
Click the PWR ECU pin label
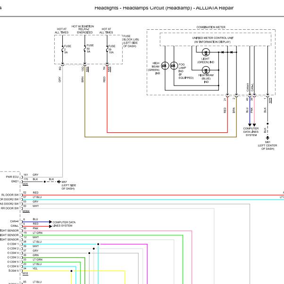12,177
